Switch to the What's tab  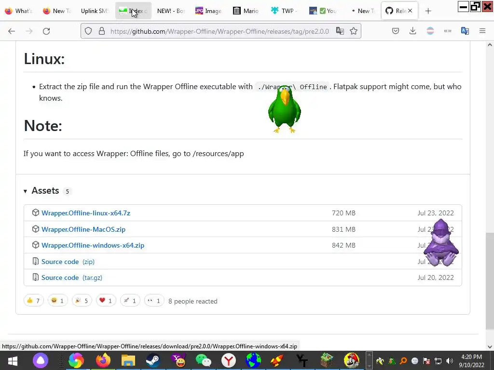pos(19,11)
